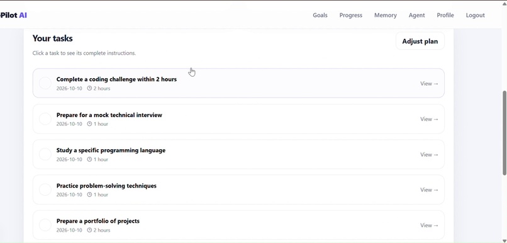This screenshot has width=507, height=243.
Task: Open View for mock technical interview
Action: (x=429, y=119)
